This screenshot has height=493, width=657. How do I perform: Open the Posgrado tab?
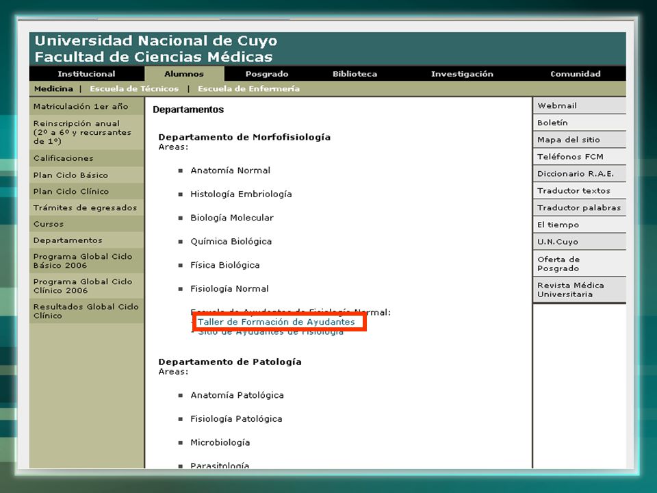[x=267, y=74]
